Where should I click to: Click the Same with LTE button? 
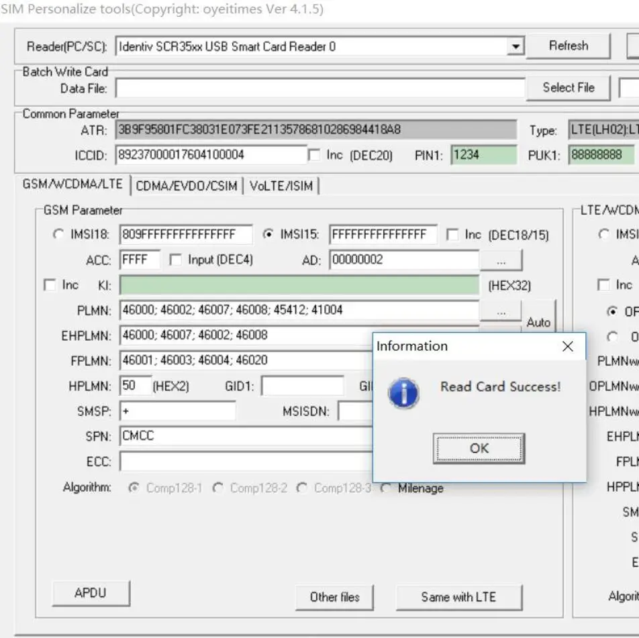click(x=459, y=597)
